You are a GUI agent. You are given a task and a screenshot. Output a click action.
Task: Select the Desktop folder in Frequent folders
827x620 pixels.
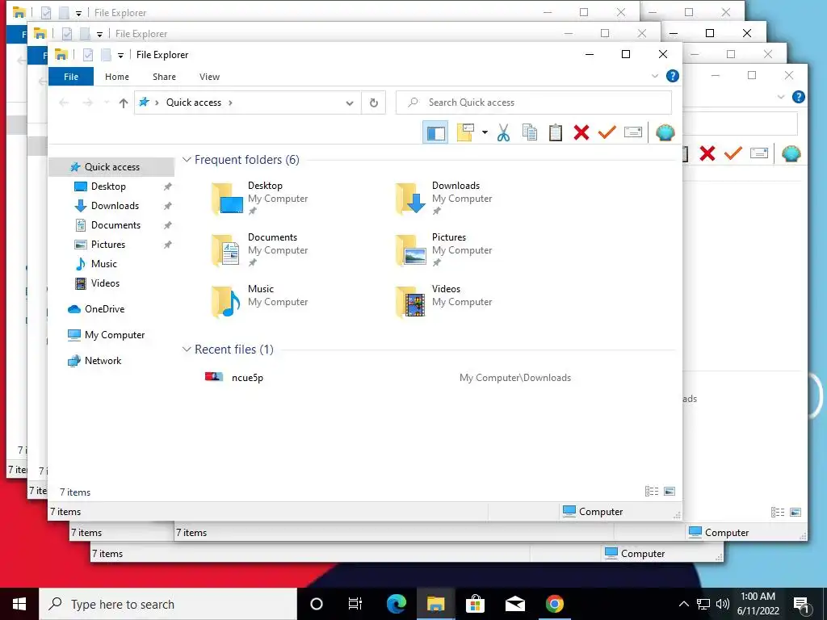coord(259,199)
